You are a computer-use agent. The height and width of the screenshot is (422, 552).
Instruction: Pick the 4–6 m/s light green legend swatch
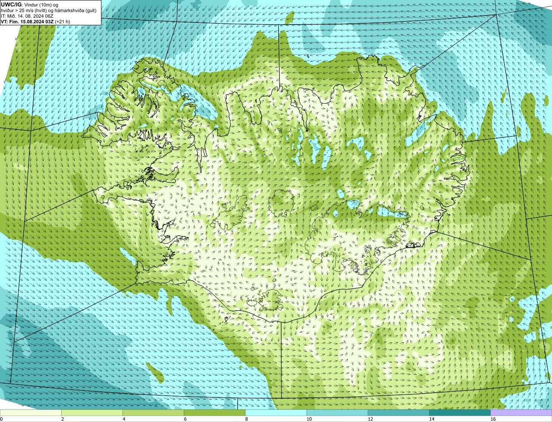[x=153, y=413]
